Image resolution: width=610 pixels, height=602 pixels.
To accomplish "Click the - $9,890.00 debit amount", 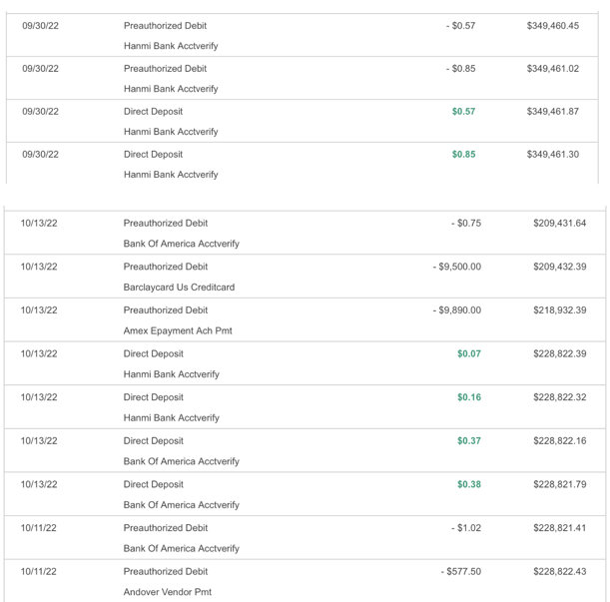I will (456, 310).
